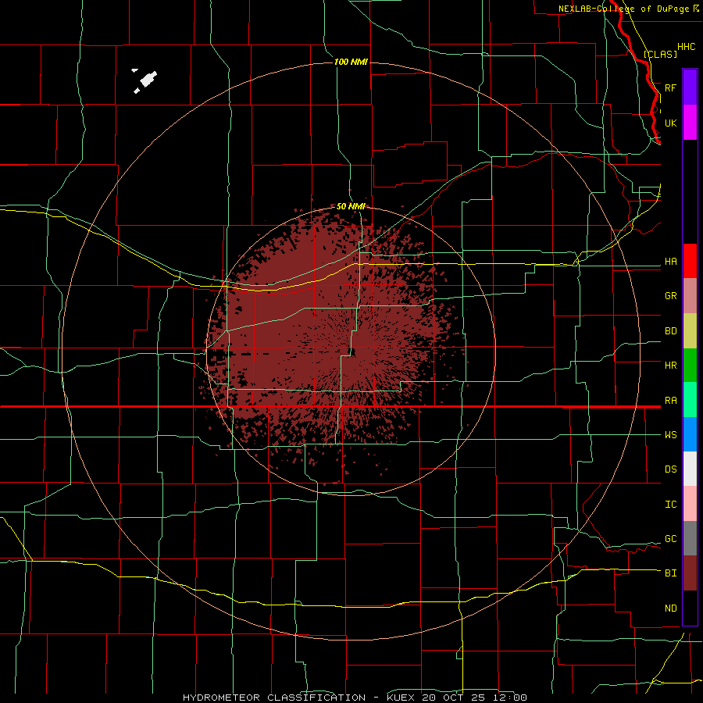The image size is (703, 703).
Task: Click the '[CLAS]' label
Action: pos(660,54)
